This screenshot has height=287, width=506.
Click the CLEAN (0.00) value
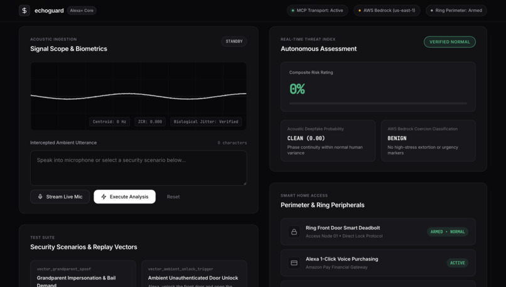pyautogui.click(x=306, y=138)
